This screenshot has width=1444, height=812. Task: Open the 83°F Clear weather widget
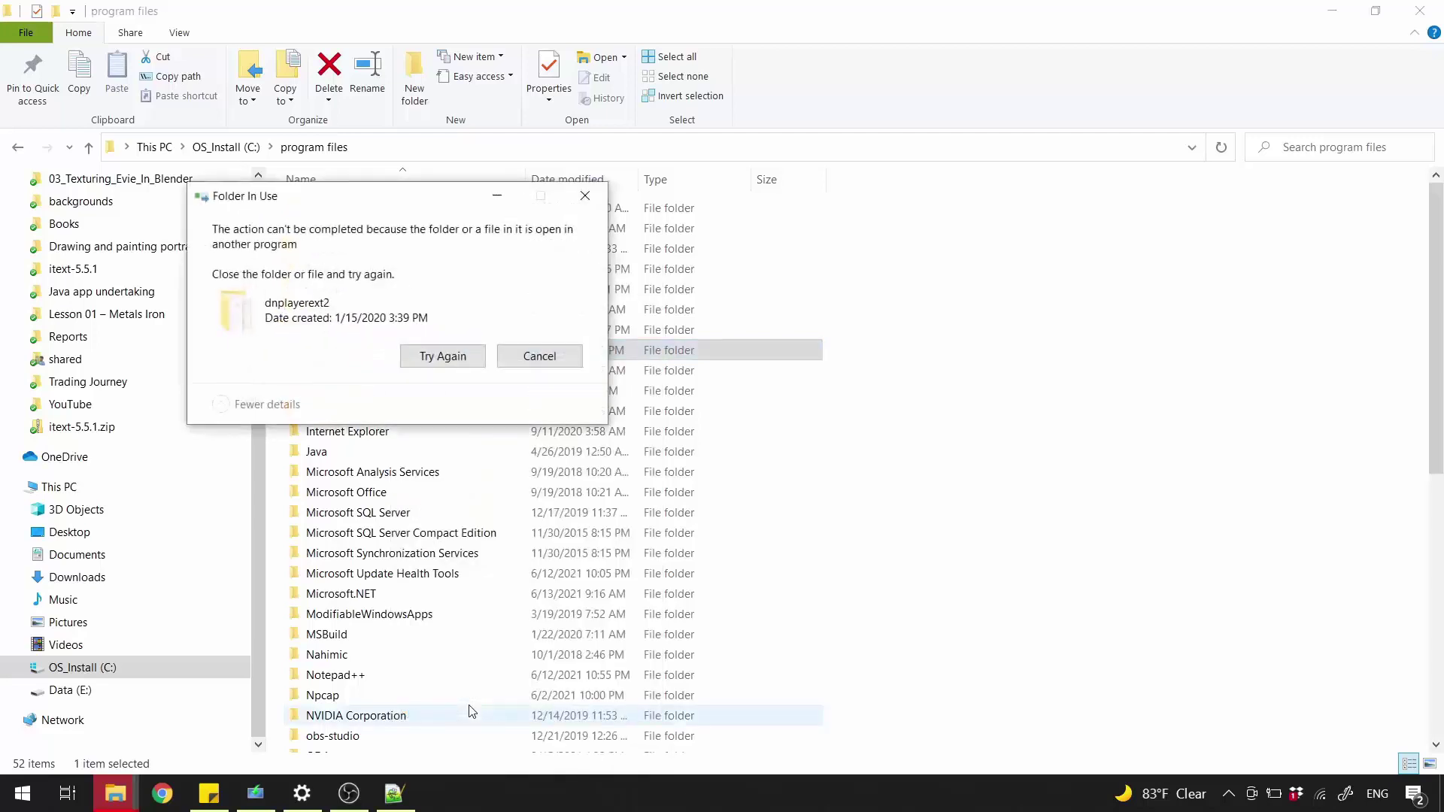(x=1160, y=793)
